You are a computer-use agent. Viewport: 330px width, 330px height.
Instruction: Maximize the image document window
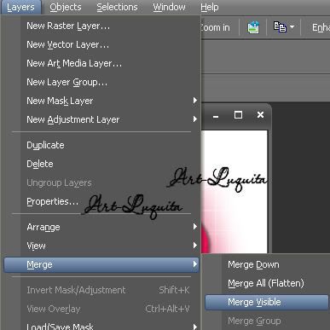point(238,115)
